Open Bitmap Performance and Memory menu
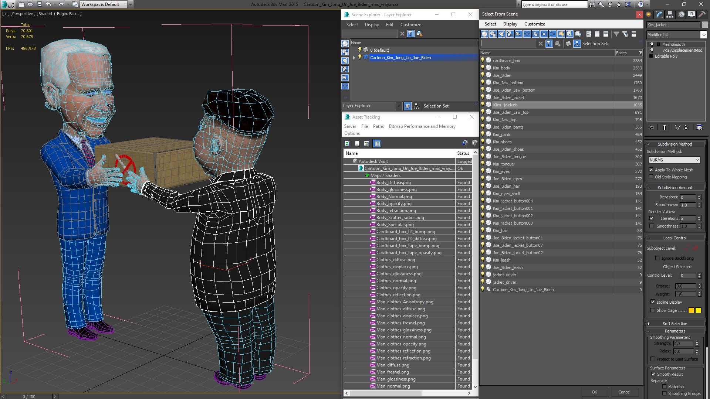The width and height of the screenshot is (710, 399). (x=422, y=126)
